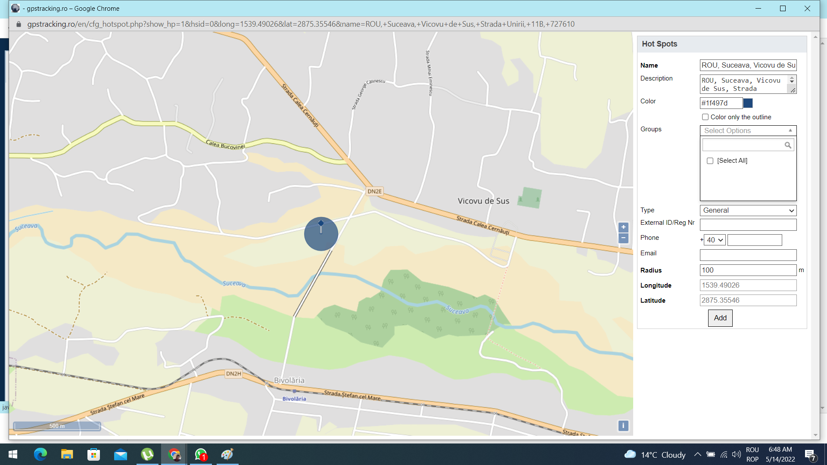Click the Email input field

click(748, 255)
